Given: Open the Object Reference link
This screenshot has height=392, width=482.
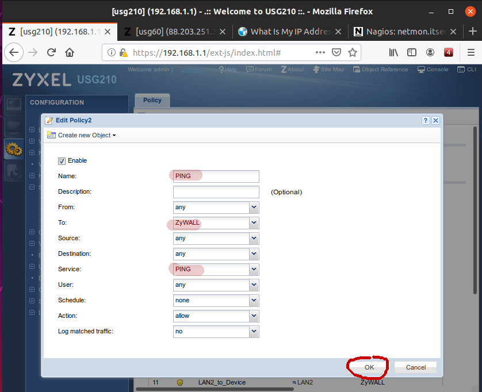Looking at the screenshot, I should pos(381,70).
